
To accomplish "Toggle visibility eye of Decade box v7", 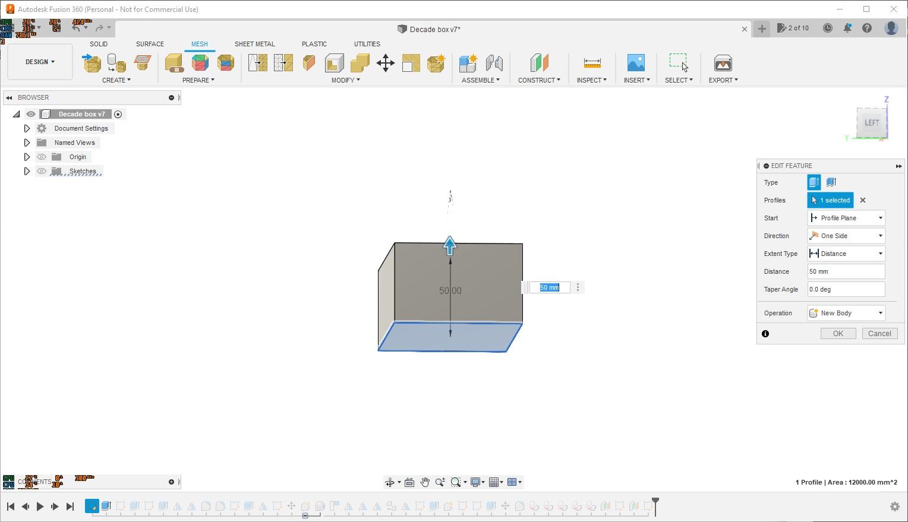I will tap(31, 114).
